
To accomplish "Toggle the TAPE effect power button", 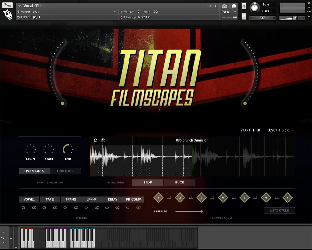I will click(44, 207).
